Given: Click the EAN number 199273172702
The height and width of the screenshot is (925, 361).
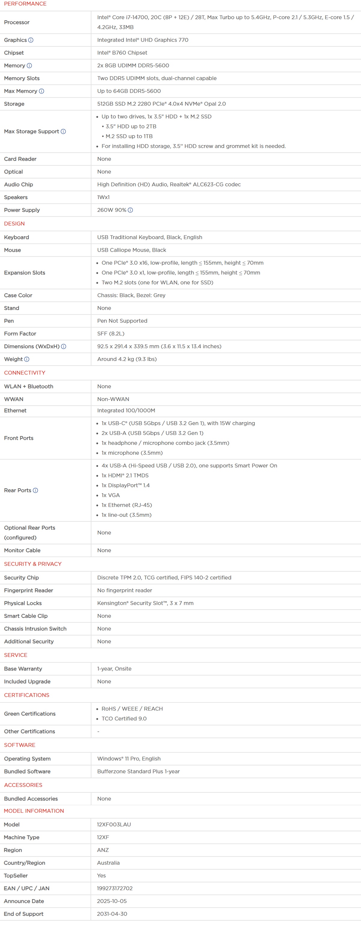Looking at the screenshot, I should click(115, 888).
